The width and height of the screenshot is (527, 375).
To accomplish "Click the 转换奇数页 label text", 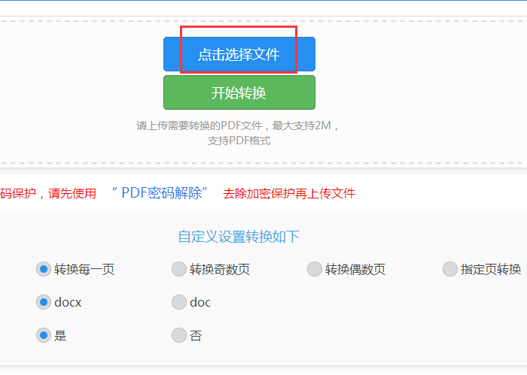I will pyautogui.click(x=220, y=269).
